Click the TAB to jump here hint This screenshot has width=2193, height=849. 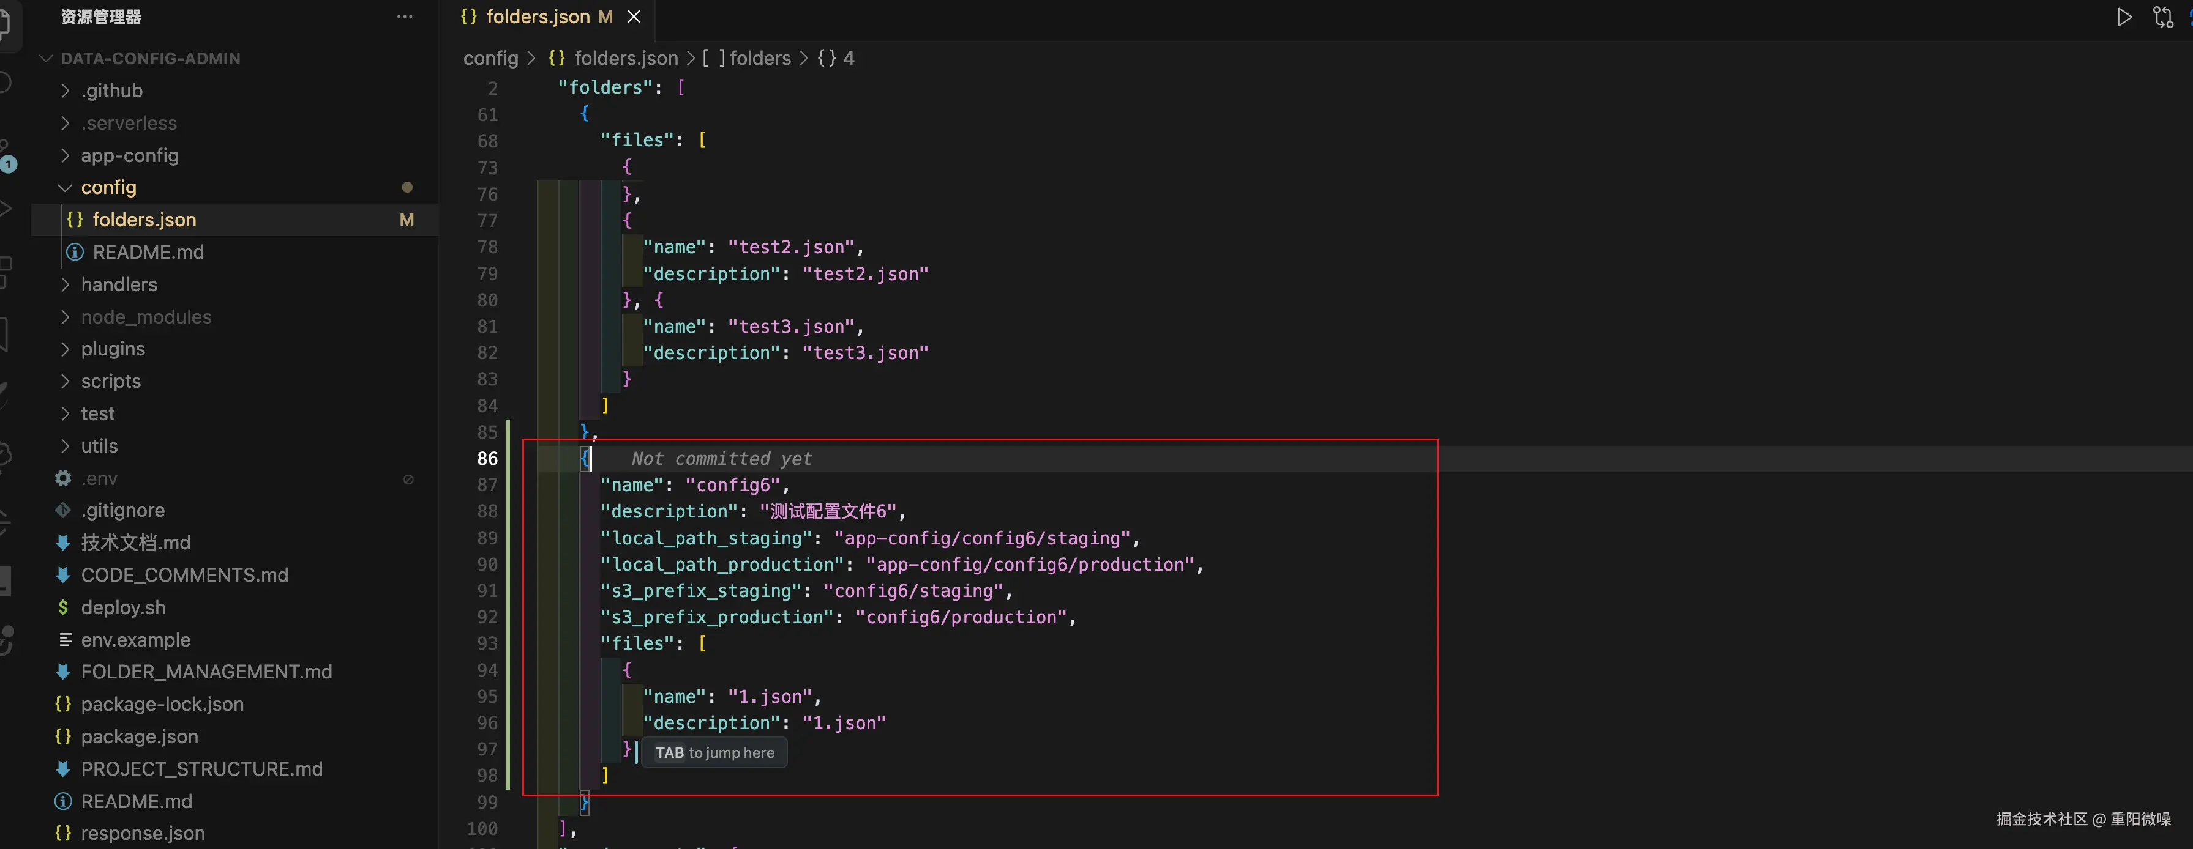click(714, 753)
